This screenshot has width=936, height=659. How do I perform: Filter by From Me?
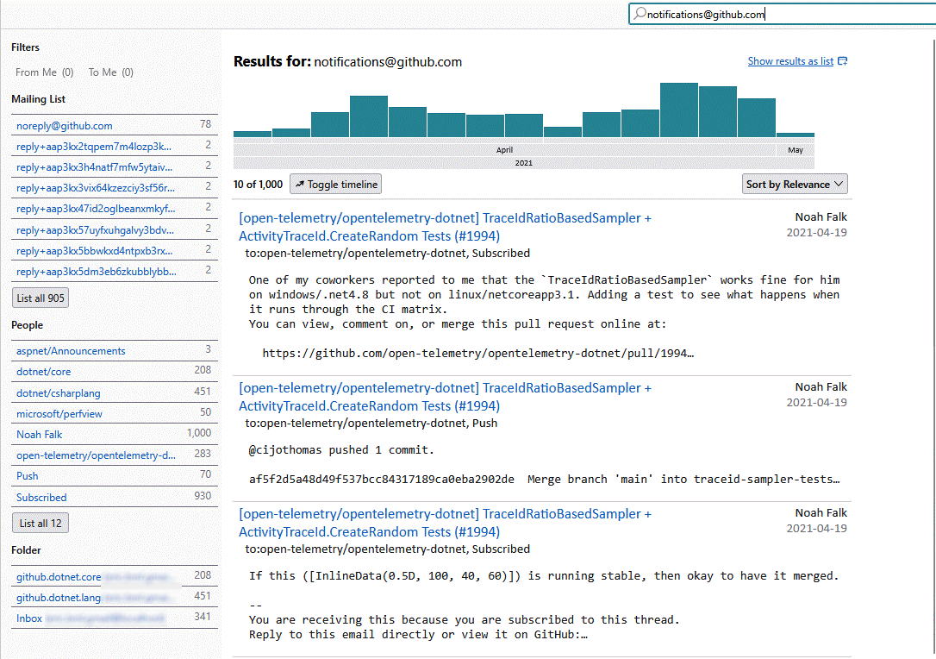[x=44, y=72]
